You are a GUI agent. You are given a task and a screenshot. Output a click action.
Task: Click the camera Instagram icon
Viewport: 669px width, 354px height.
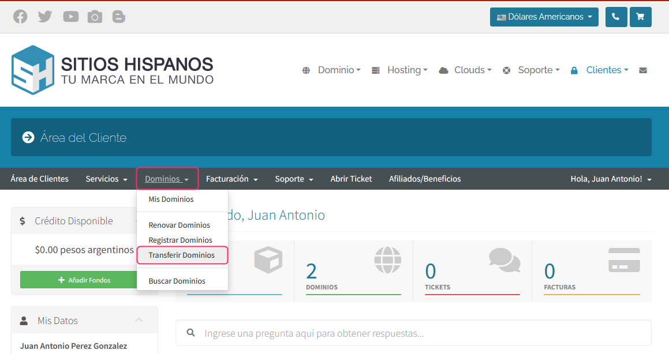click(x=95, y=17)
